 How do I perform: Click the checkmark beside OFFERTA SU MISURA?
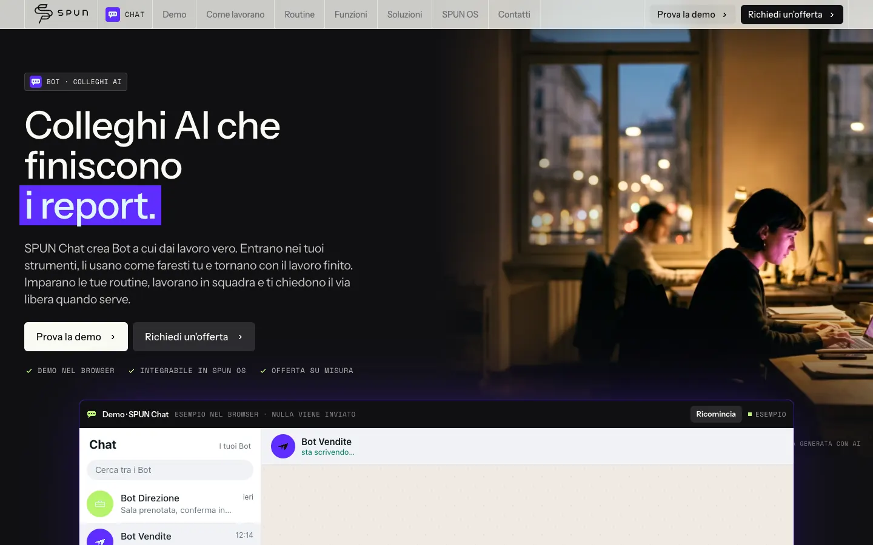point(263,371)
